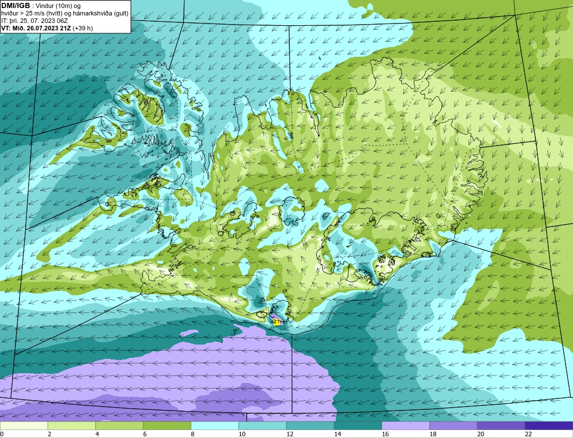Click the '(+39 h)' forecast offset text
The image size is (573, 438).
tap(83, 28)
